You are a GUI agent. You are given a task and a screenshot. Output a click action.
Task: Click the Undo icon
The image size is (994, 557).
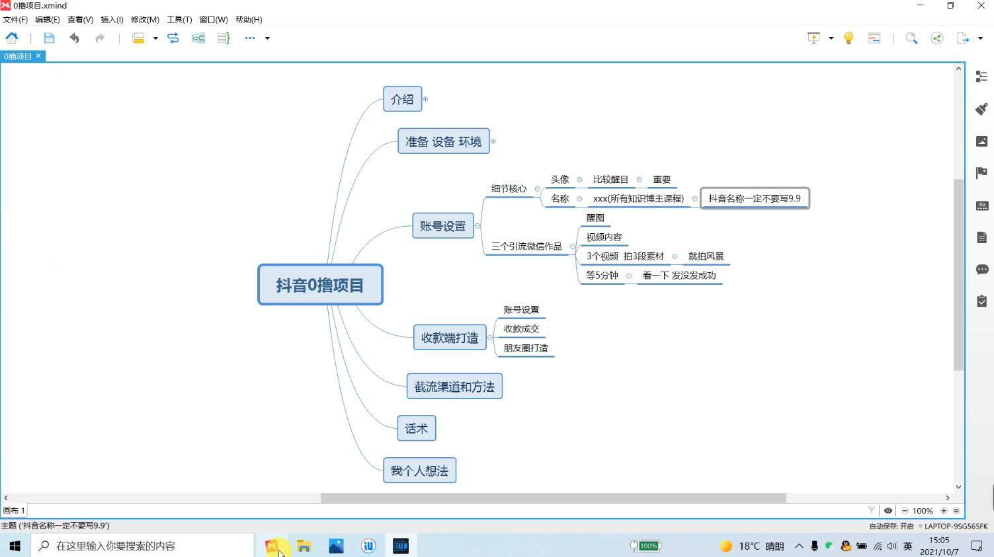pos(74,38)
